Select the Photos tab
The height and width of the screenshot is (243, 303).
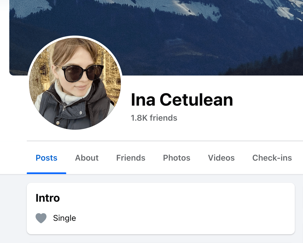click(x=177, y=158)
